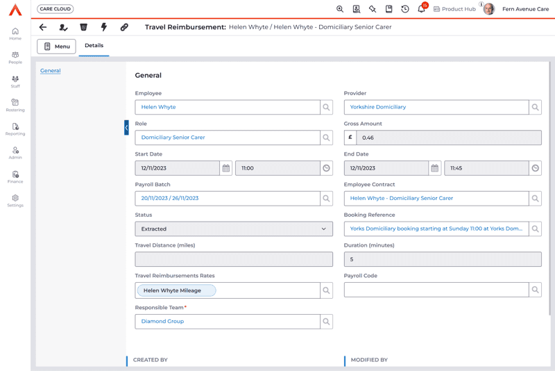Open the Product Hub link
This screenshot has width=555, height=371.
pyautogui.click(x=454, y=9)
